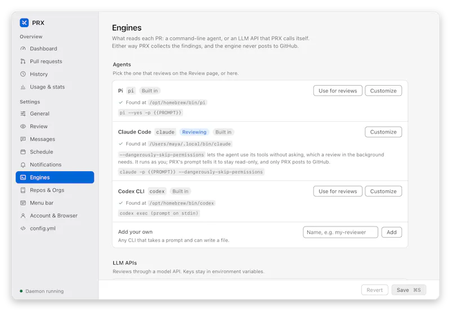Set Codex CLI to use for reviews

pos(338,191)
